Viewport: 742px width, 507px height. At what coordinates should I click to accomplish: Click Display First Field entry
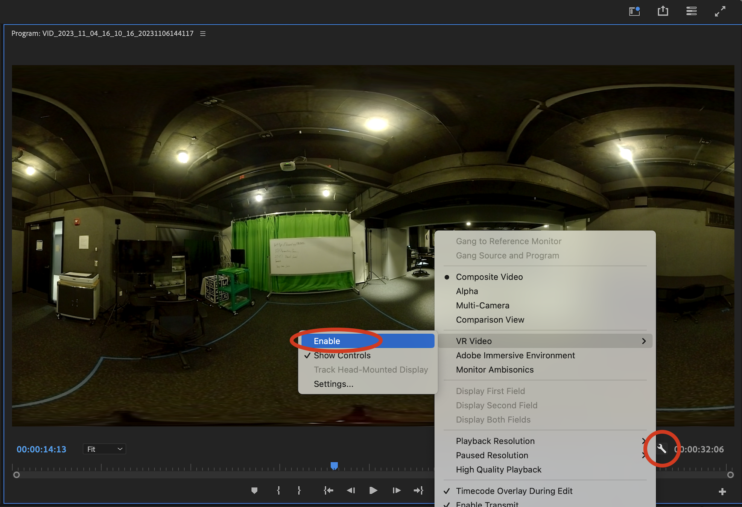click(545, 391)
